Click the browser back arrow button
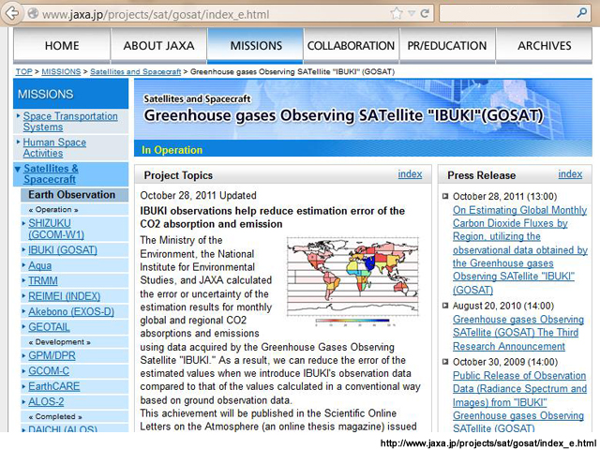This screenshot has width=600, height=450. pyautogui.click(x=11, y=13)
